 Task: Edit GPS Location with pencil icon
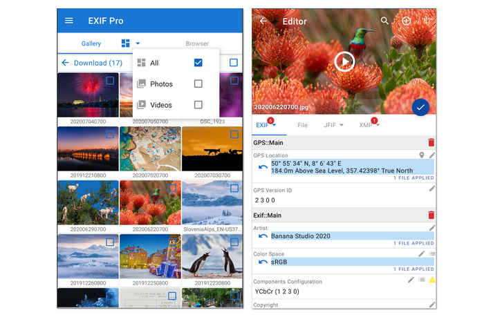pyautogui.click(x=432, y=155)
